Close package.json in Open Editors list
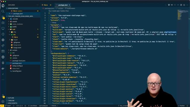Screen dimensions: 190x107 (9, 14)
